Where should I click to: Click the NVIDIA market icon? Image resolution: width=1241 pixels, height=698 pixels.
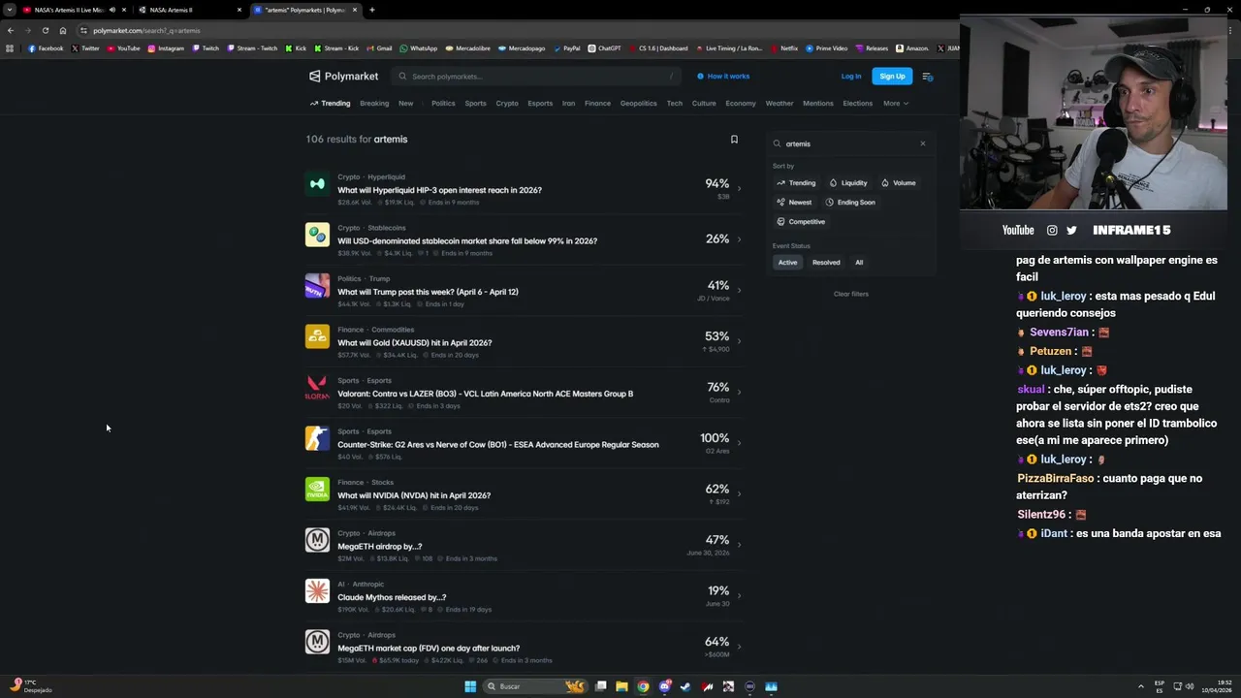point(317,490)
